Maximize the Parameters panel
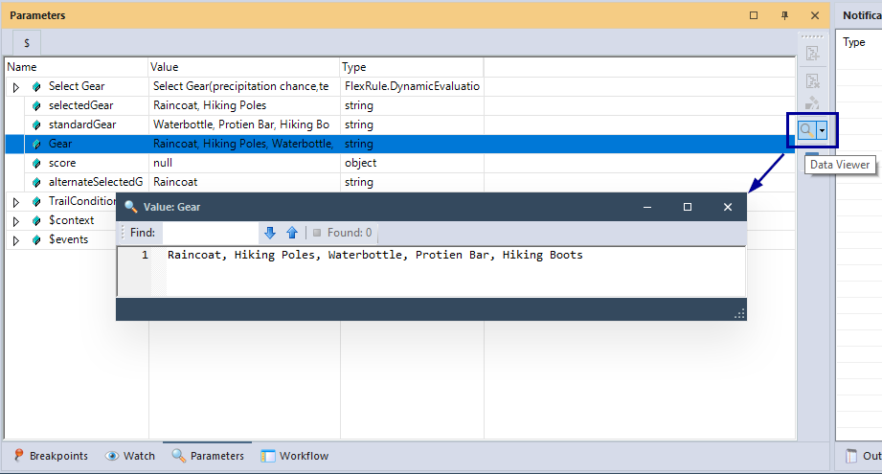 [754, 15]
